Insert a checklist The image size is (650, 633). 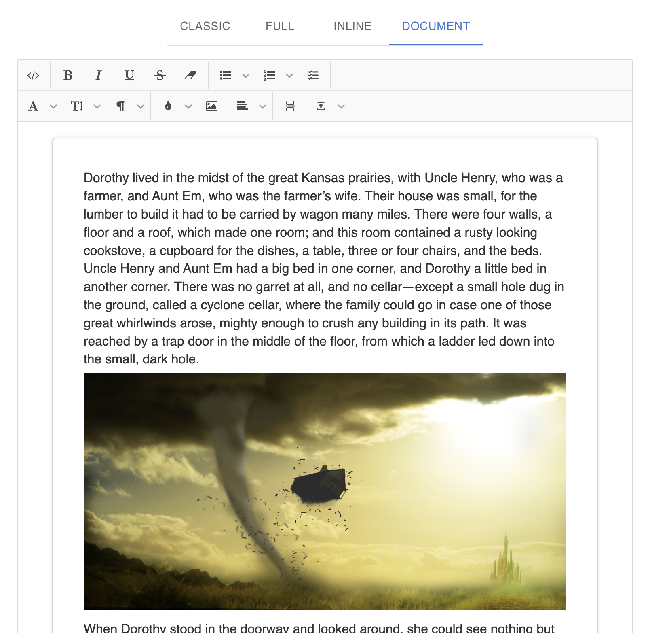[x=313, y=75]
